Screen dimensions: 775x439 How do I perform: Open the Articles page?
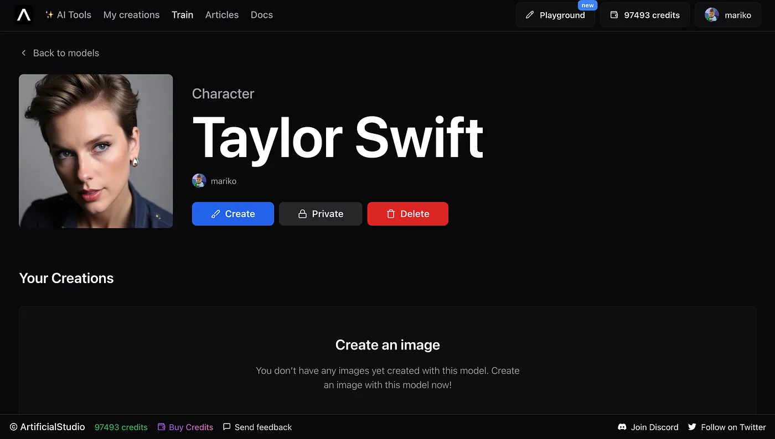[x=222, y=15]
